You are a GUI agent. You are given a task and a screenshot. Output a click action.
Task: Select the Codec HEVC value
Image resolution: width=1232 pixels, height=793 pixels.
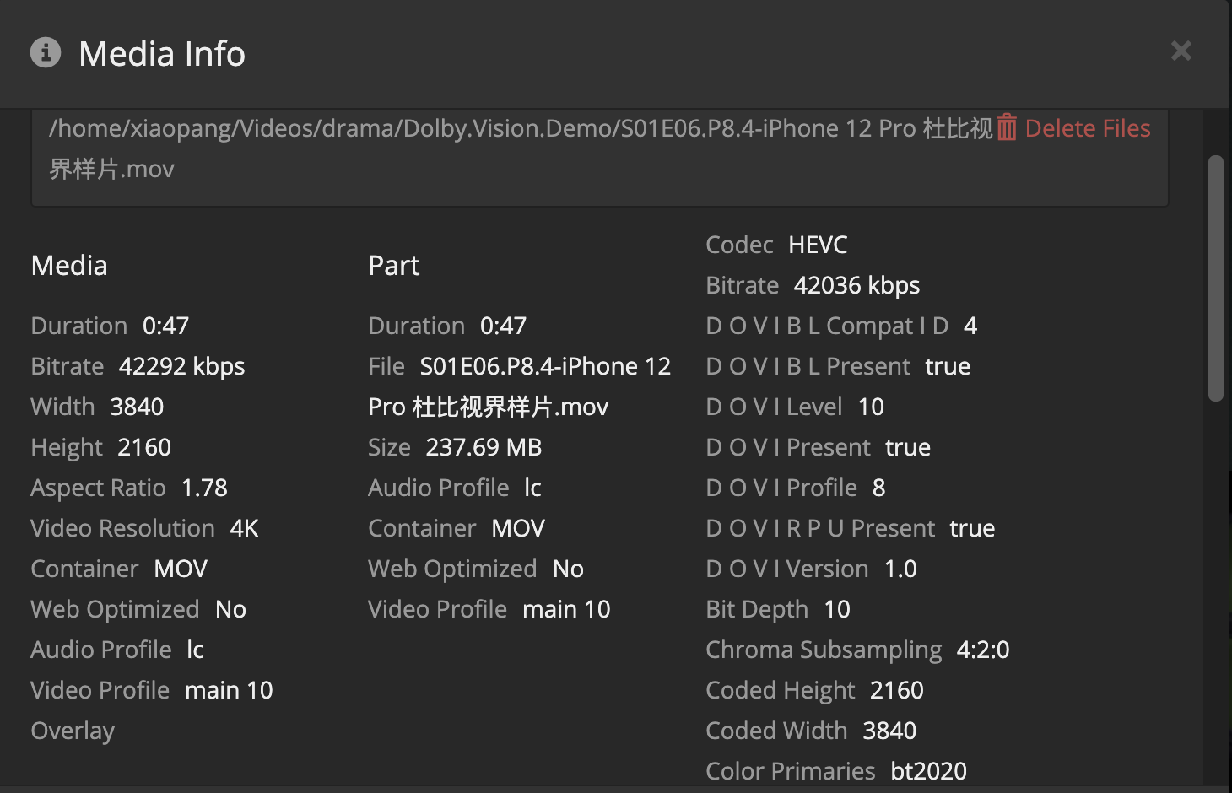(x=818, y=245)
